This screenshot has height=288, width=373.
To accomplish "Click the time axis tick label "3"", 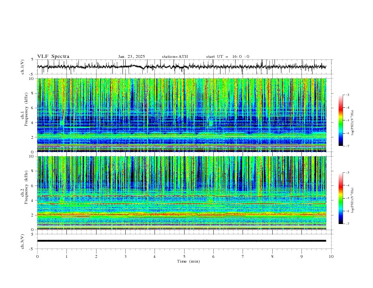I will point(125,256).
